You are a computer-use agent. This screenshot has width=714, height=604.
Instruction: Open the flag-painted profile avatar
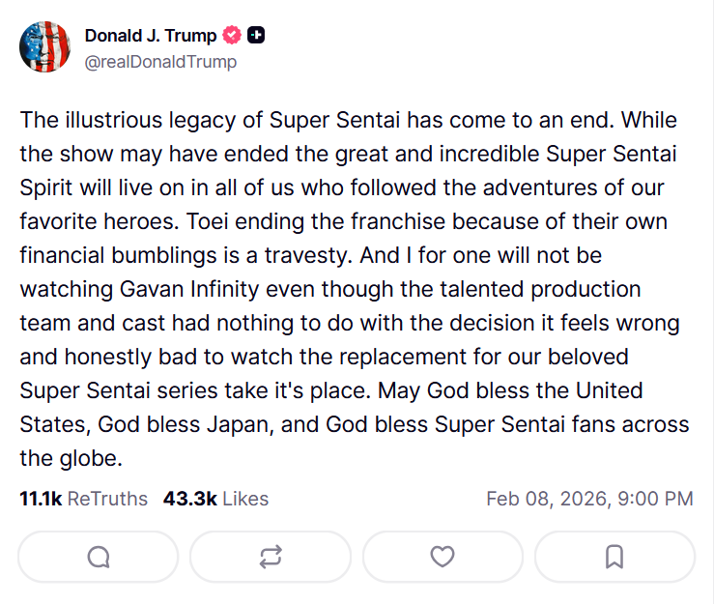point(45,46)
